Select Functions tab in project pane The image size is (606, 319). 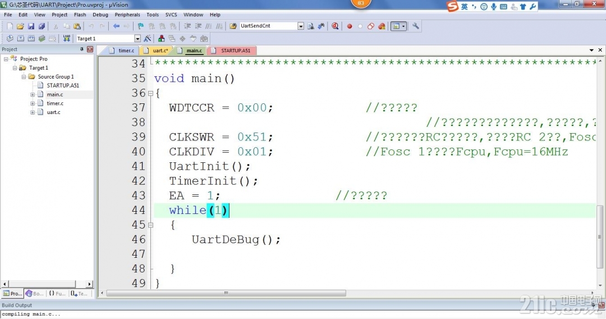point(57,294)
